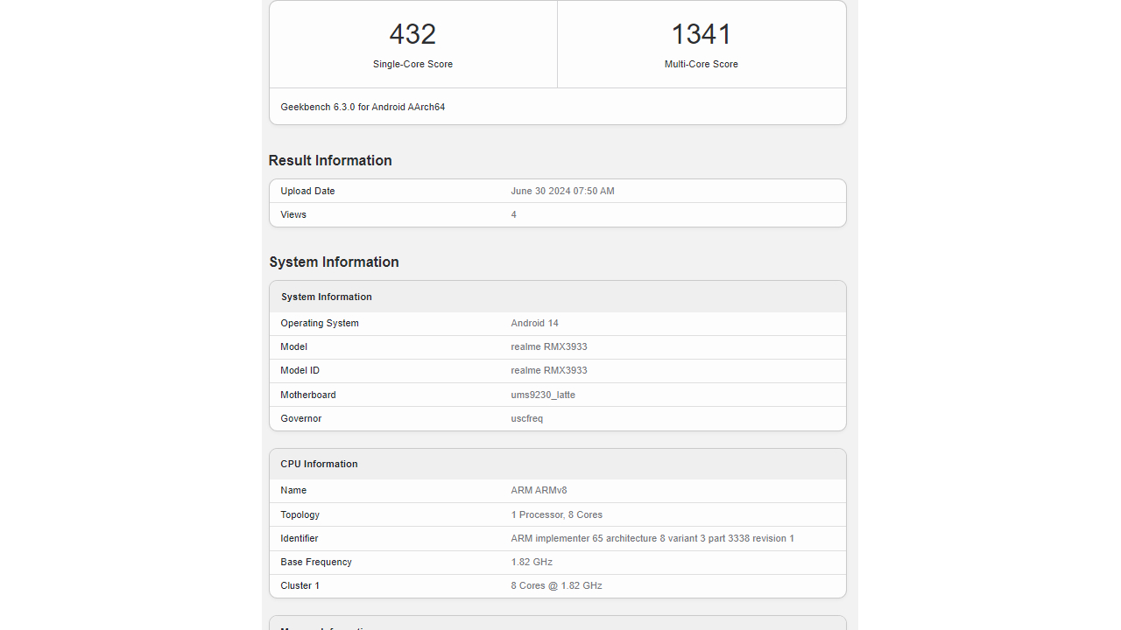The image size is (1121, 630).
Task: Click the Cluster 1 value 8 Cores @ 1.82 GHz
Action: 557,585
